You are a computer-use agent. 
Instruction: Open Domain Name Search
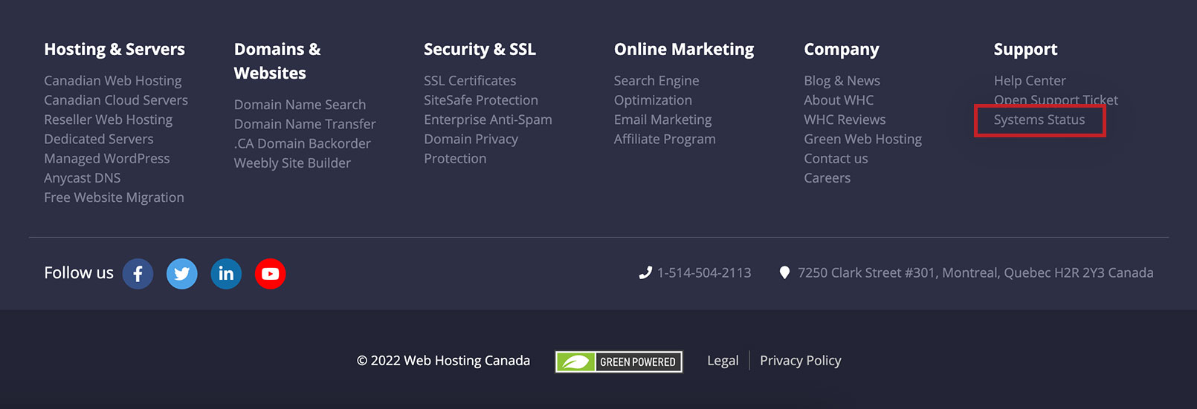pos(300,105)
